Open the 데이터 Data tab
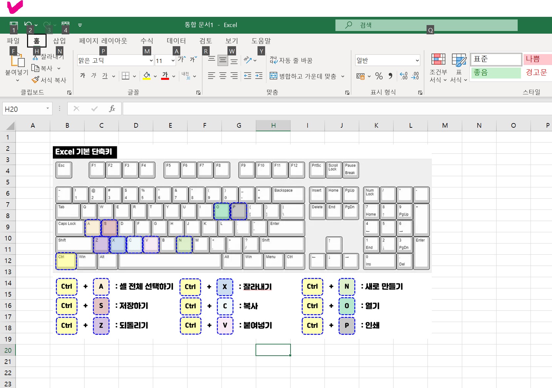Image resolution: width=552 pixels, height=388 pixels. point(176,41)
